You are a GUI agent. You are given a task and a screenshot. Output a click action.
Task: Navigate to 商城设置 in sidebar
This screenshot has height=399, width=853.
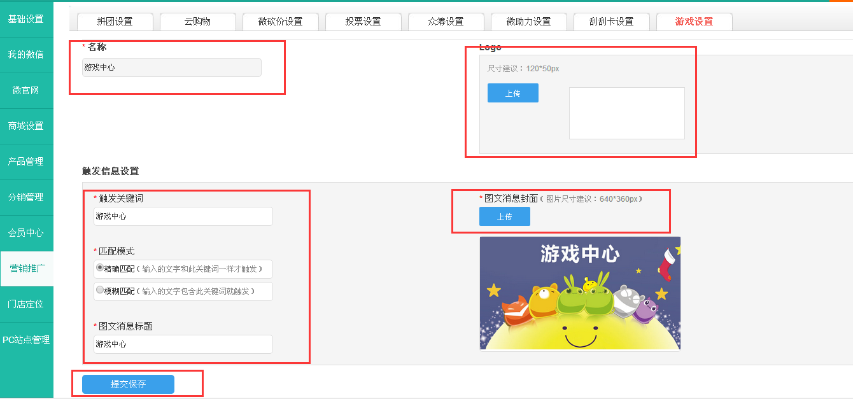coord(26,126)
